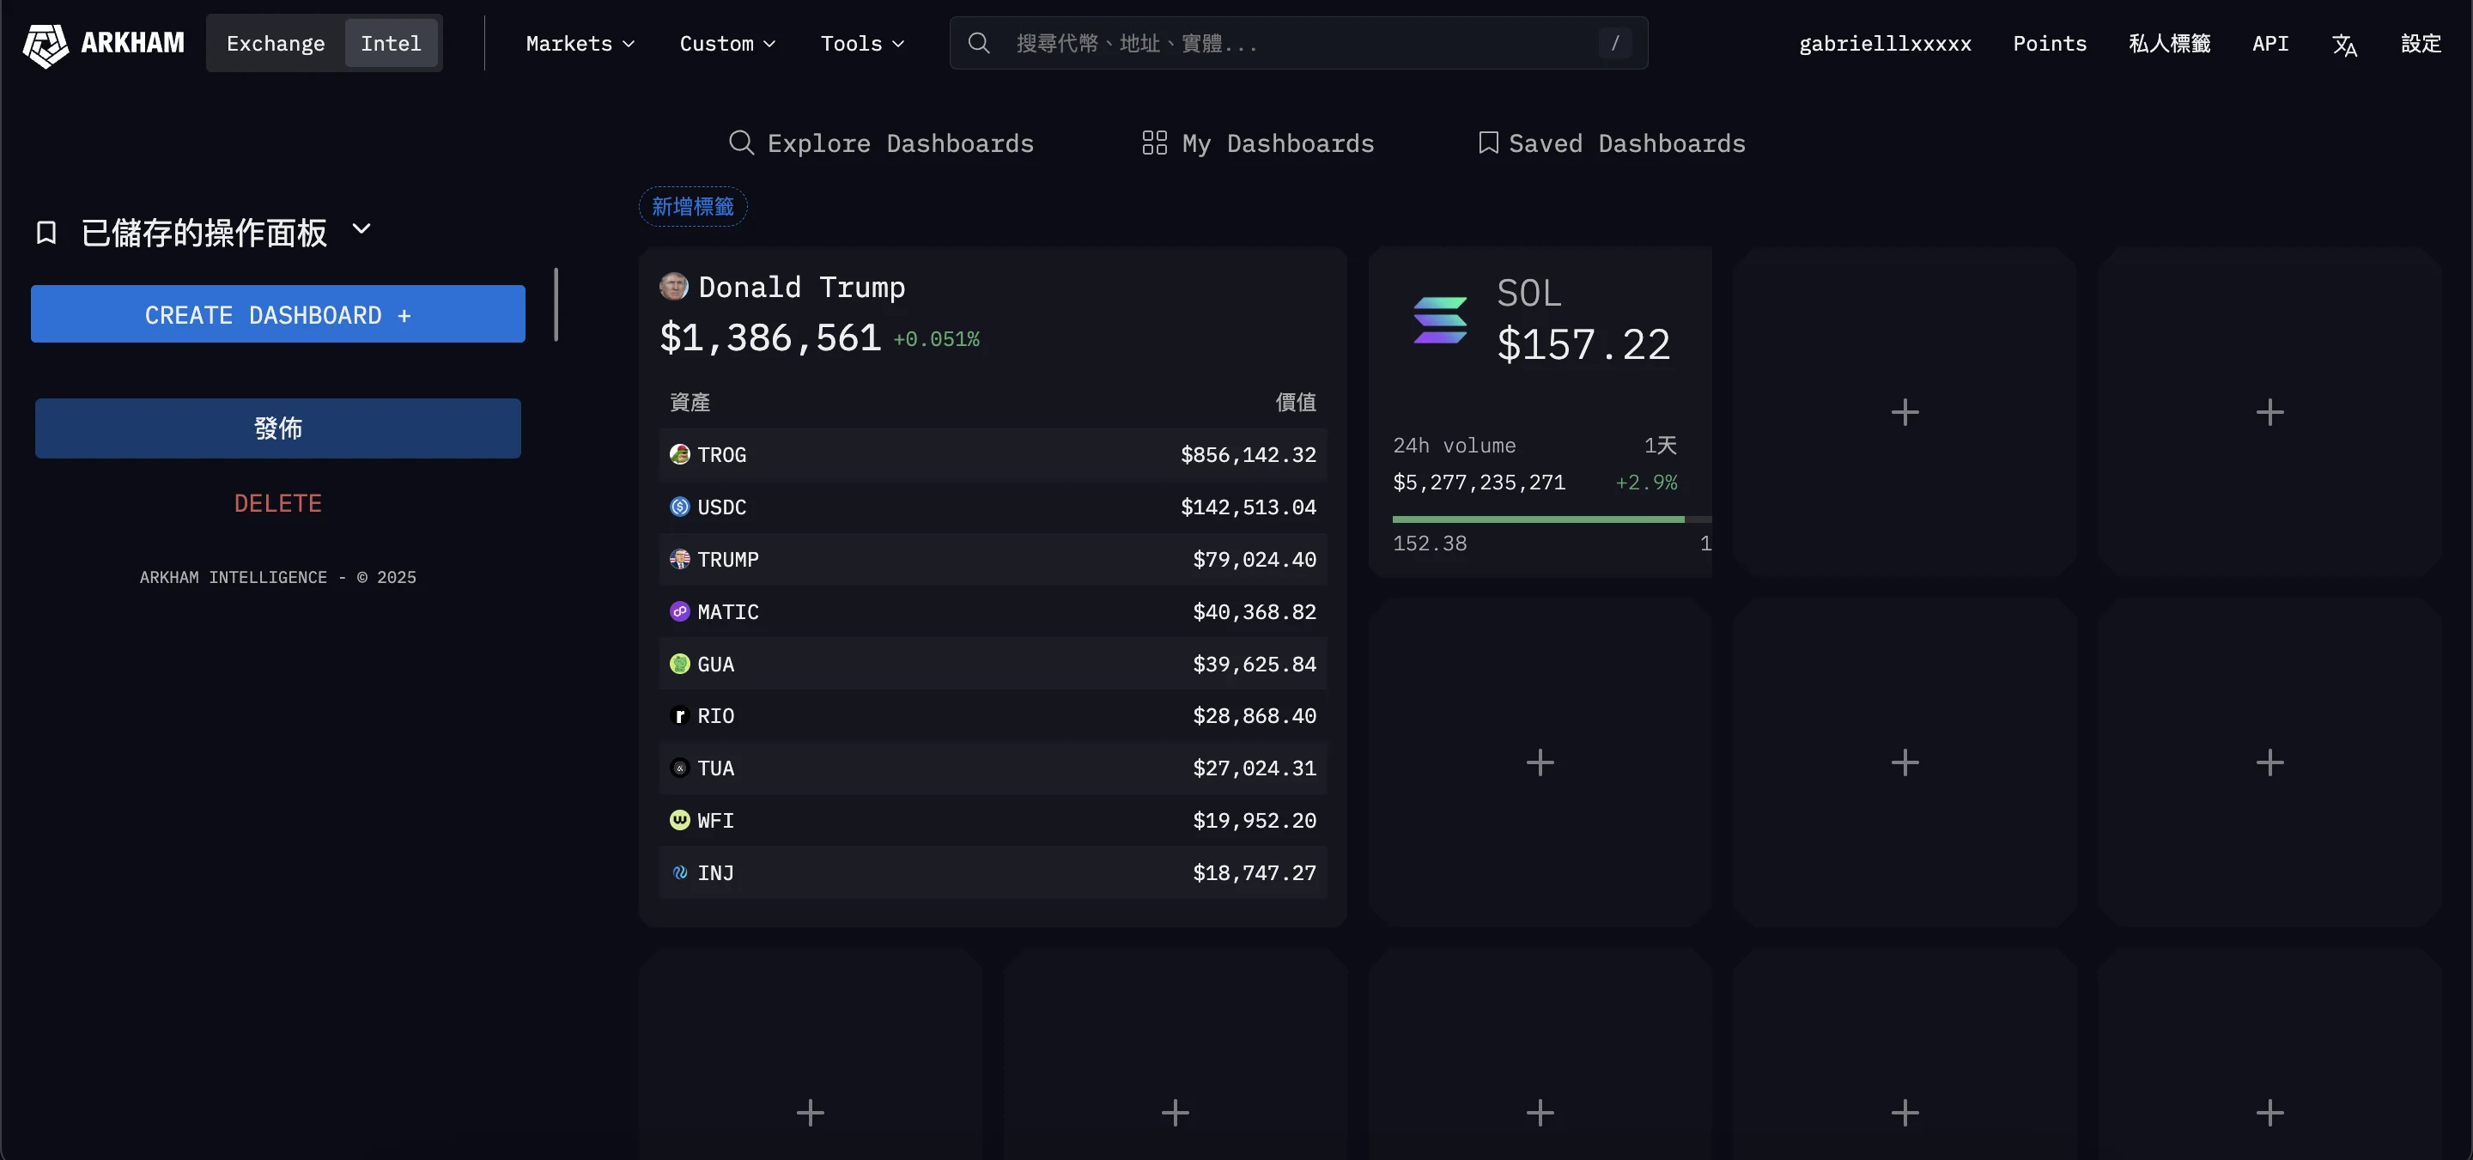
Task: Click the slash shortcut key hint in search
Action: [1614, 43]
